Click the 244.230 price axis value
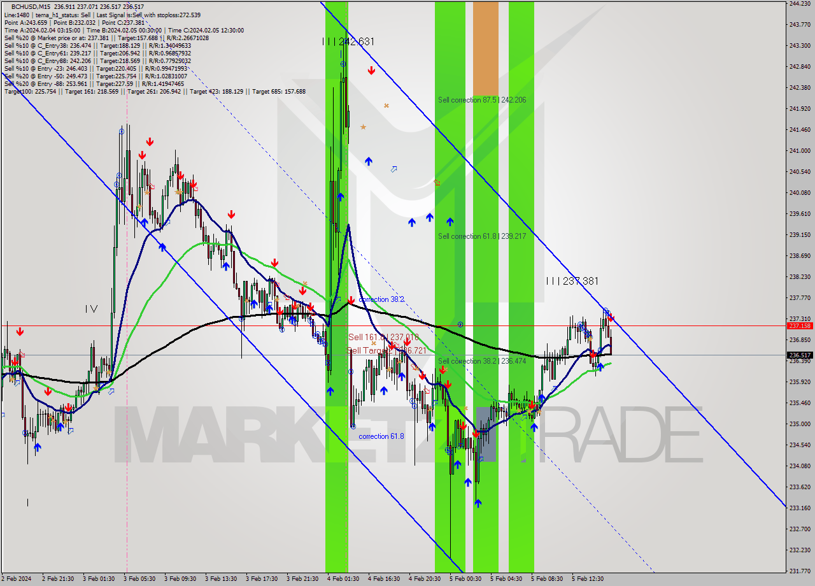This screenshot has width=815, height=586. point(799,4)
